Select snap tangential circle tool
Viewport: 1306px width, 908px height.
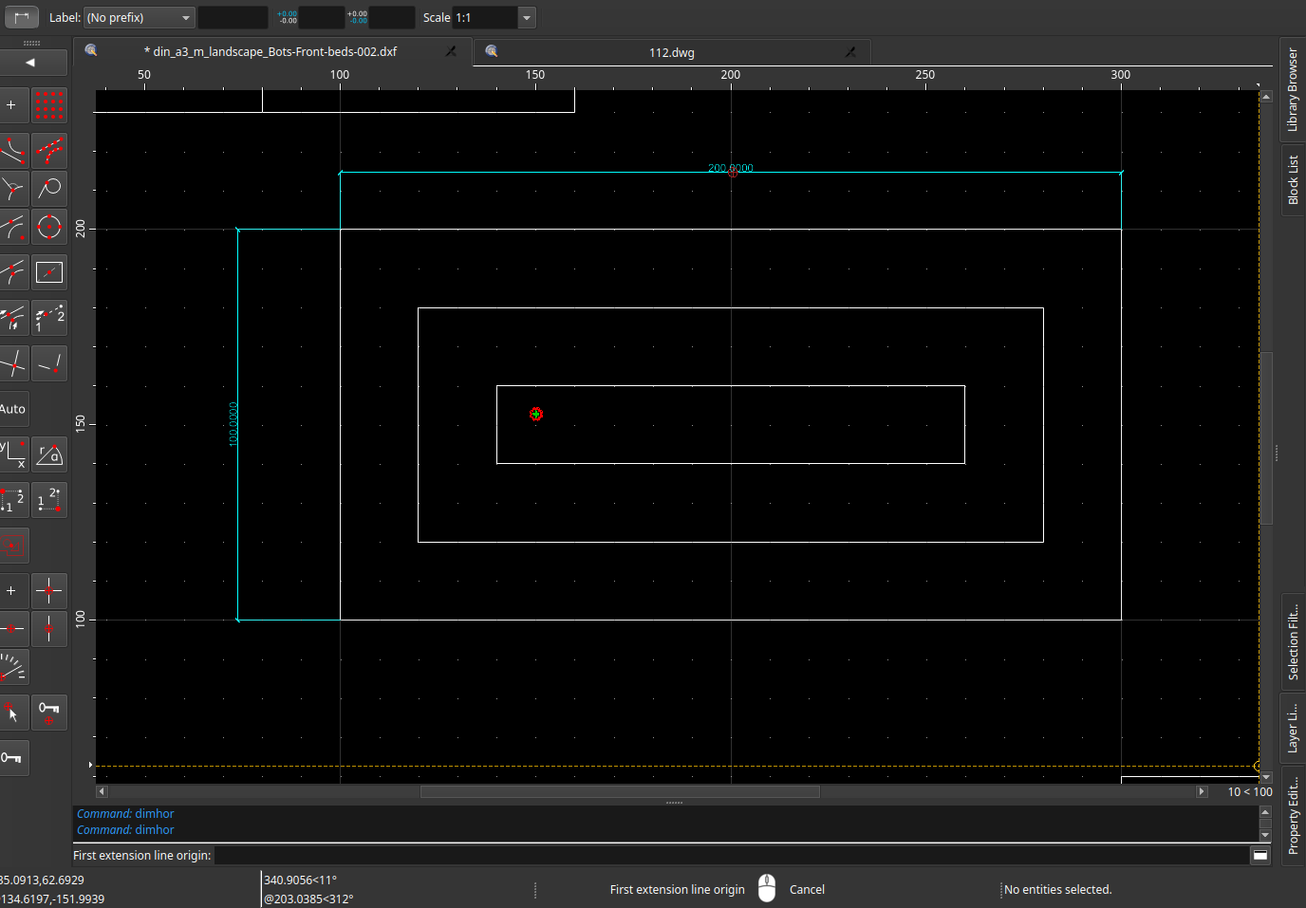pyautogui.click(x=49, y=189)
